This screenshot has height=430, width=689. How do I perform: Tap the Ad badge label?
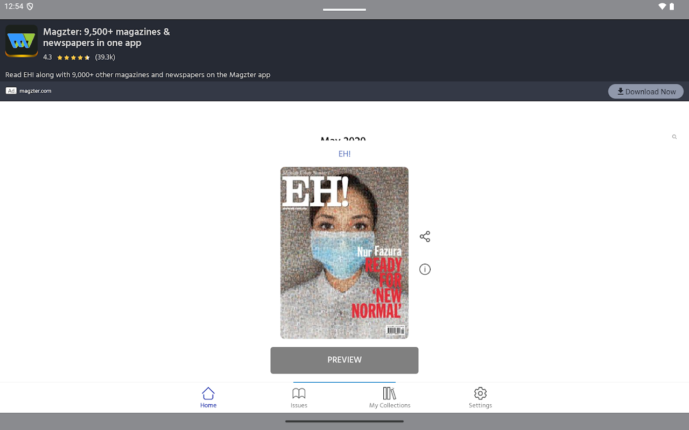(11, 91)
